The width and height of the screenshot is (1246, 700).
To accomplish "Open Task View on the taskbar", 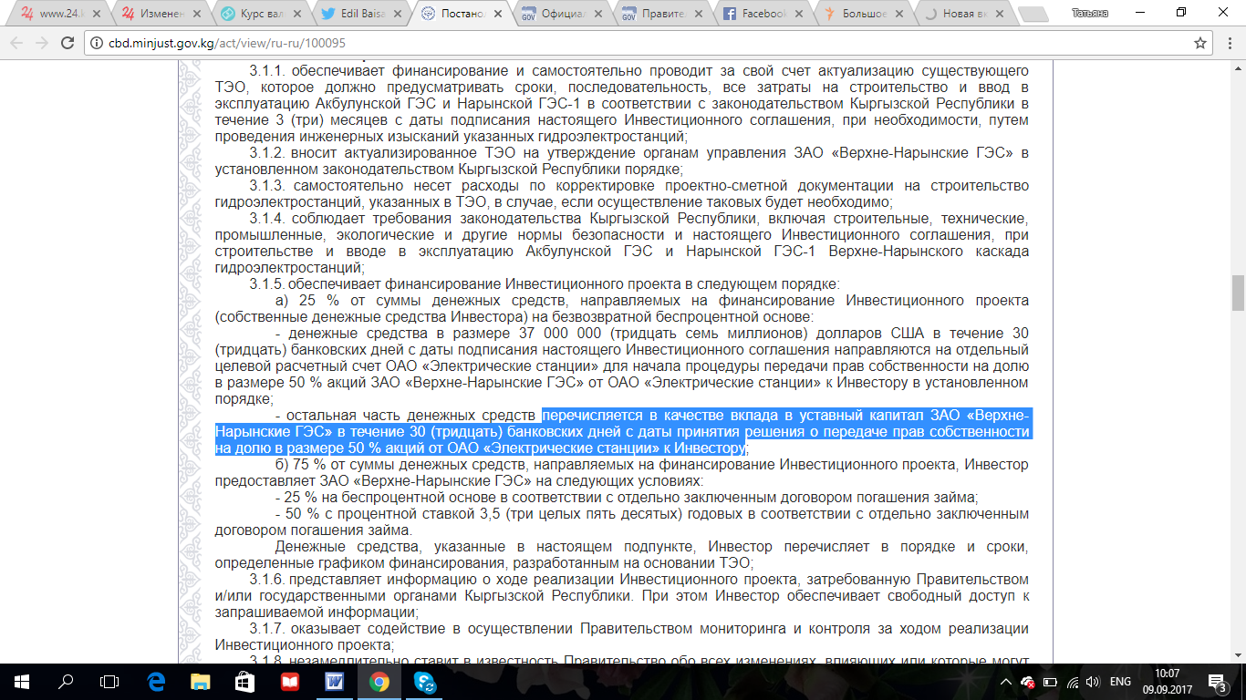I will pos(109,682).
